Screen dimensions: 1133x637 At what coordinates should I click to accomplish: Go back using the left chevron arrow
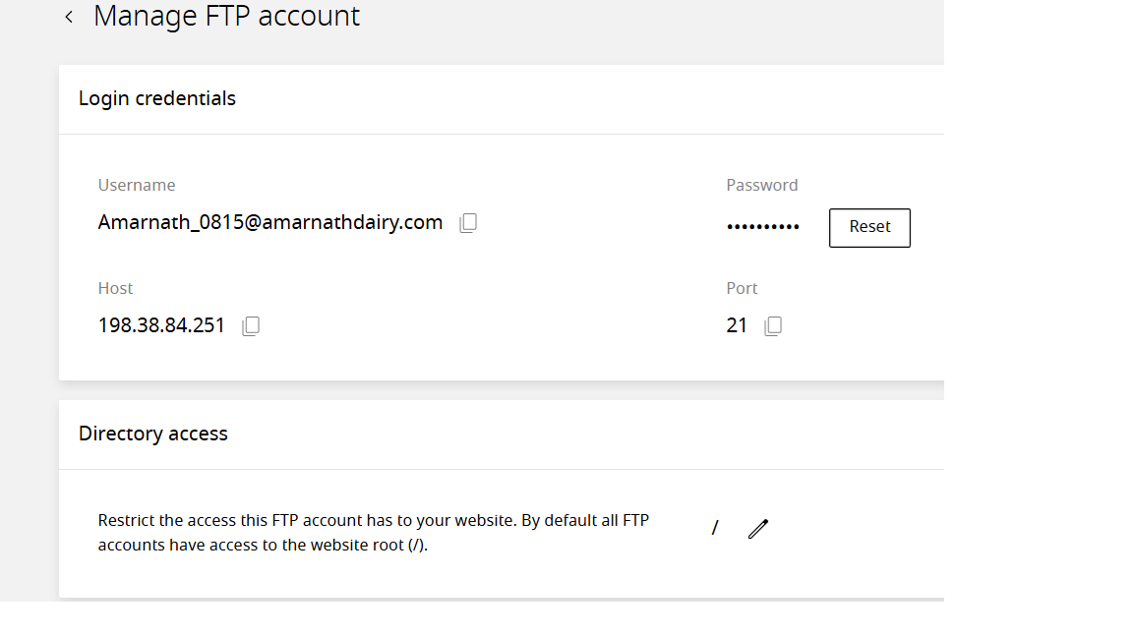(x=69, y=17)
